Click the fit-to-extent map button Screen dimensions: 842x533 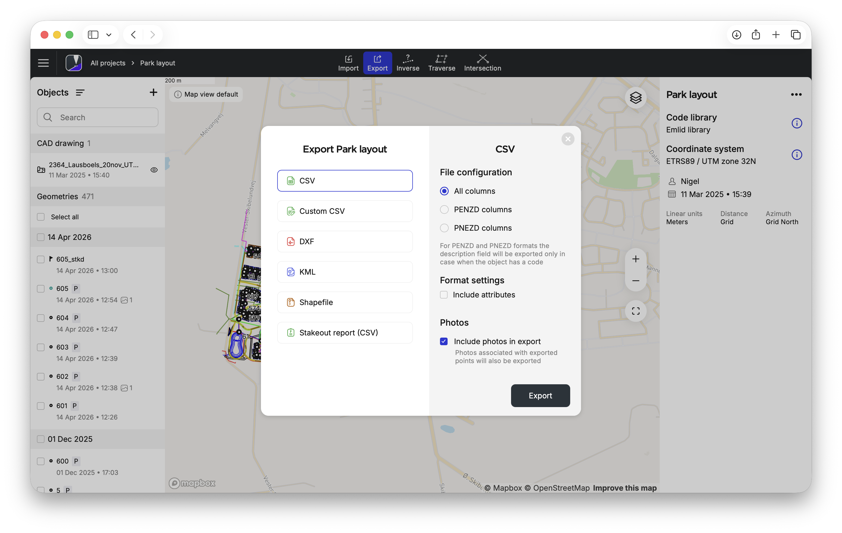pos(635,311)
